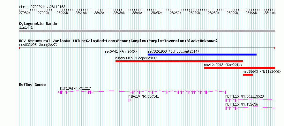Click the Cytogenetic Bands track title
Viewport: 284px width, 126px height.
[38, 24]
